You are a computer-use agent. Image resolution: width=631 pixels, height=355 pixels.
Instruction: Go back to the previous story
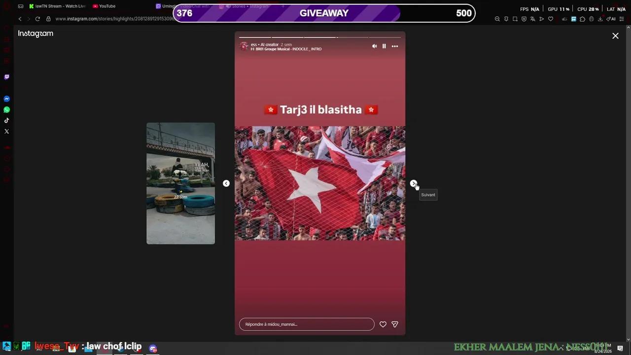226,183
